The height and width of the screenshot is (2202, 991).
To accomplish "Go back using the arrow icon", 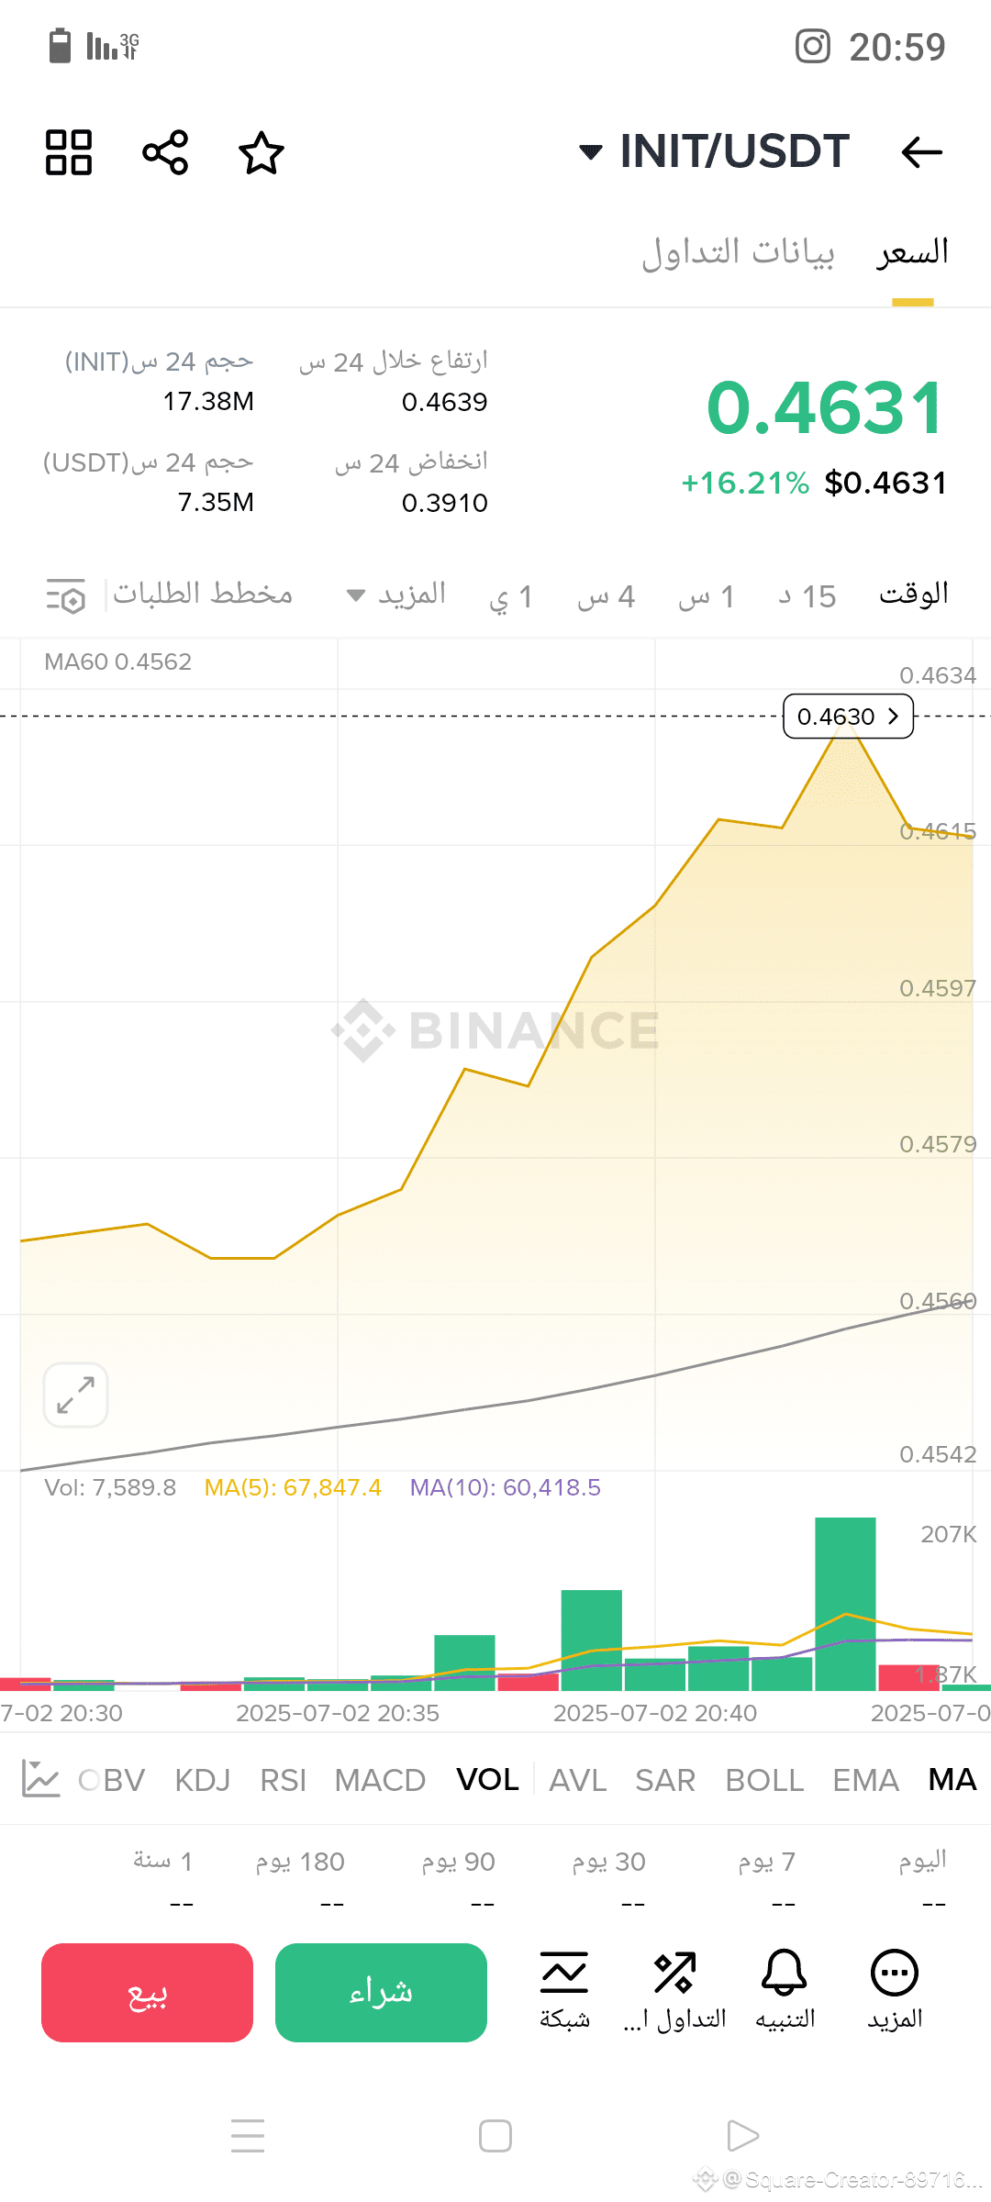I will 921,152.
